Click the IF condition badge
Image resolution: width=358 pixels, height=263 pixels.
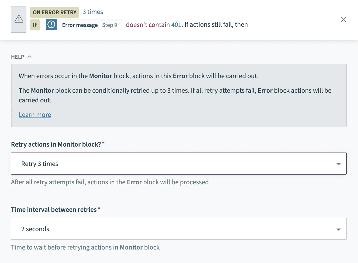click(35, 25)
